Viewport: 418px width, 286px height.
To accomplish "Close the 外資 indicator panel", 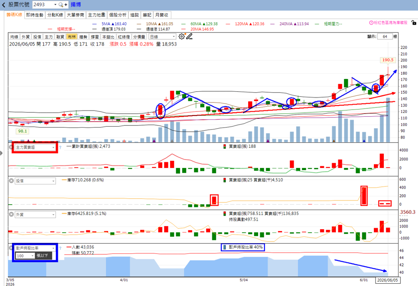I will tap(11, 214).
